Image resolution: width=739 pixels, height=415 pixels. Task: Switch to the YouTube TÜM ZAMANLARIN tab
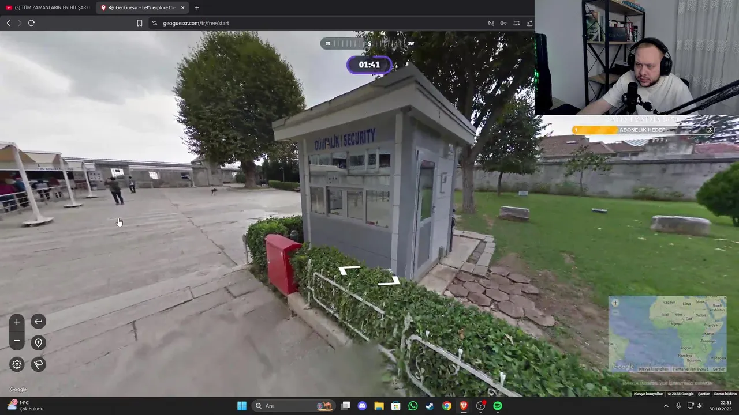point(48,7)
